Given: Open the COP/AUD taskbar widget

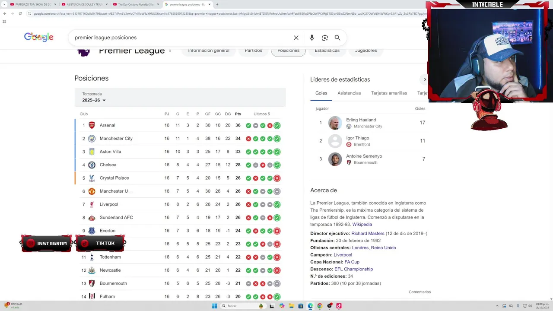Looking at the screenshot, I should (x=13, y=306).
